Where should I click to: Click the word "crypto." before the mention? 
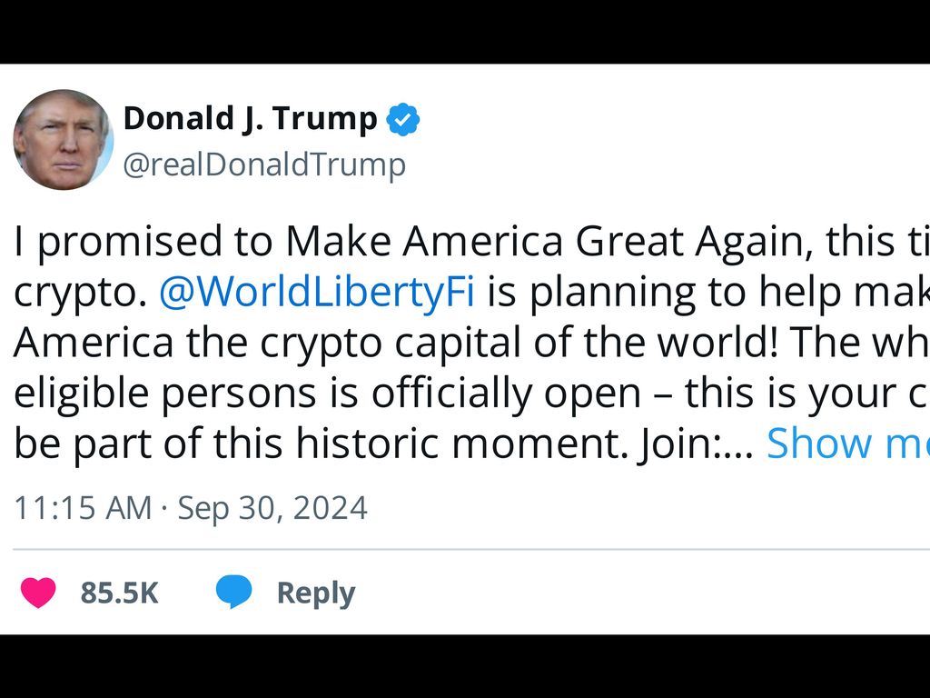coord(80,294)
